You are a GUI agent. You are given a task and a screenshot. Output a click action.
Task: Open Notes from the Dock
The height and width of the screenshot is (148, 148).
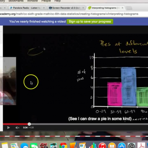coord(5,145)
